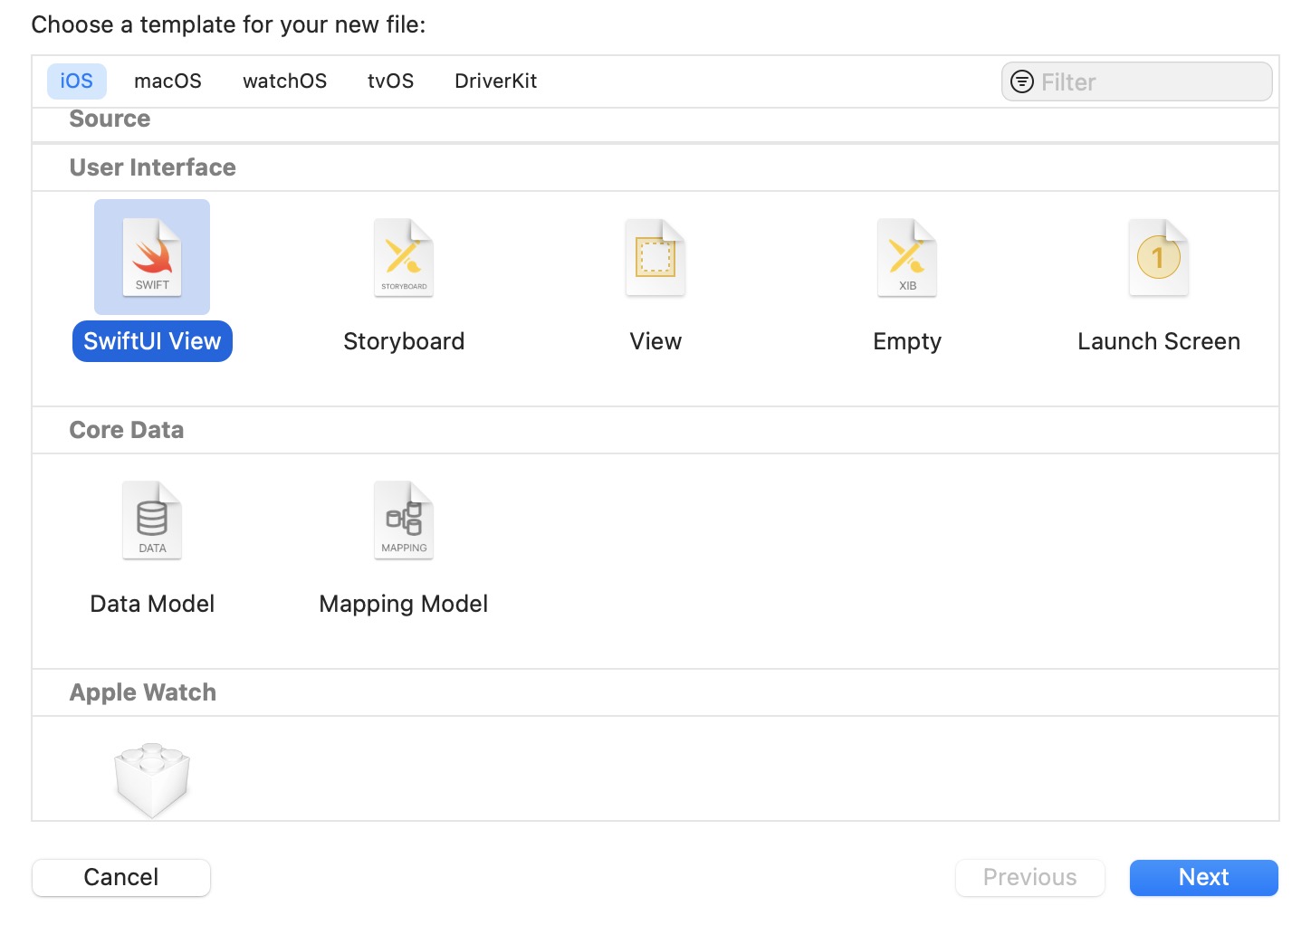This screenshot has height=925, width=1311.
Task: Choose the Storyboard template icon
Action: (404, 258)
